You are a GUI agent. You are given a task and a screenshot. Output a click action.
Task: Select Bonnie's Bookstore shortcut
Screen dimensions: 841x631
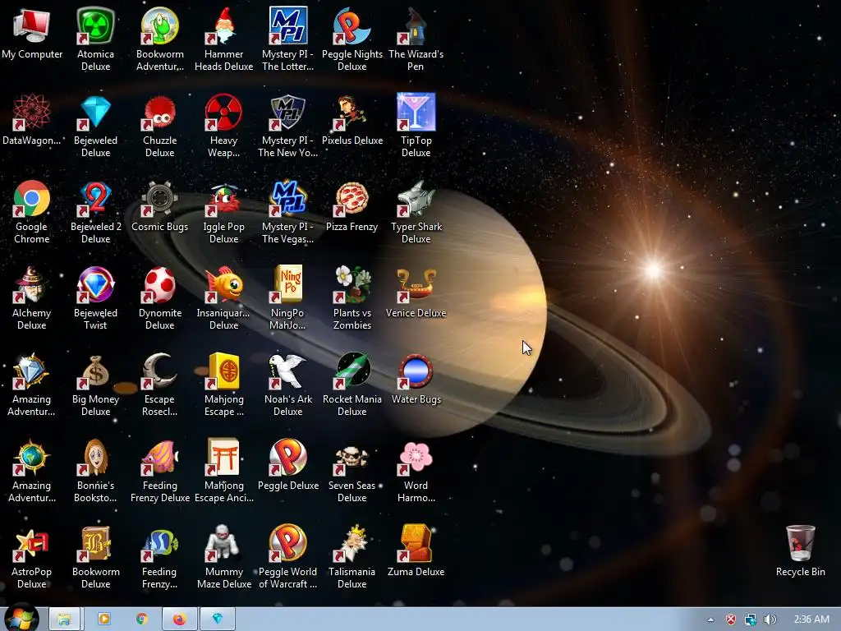coord(95,458)
